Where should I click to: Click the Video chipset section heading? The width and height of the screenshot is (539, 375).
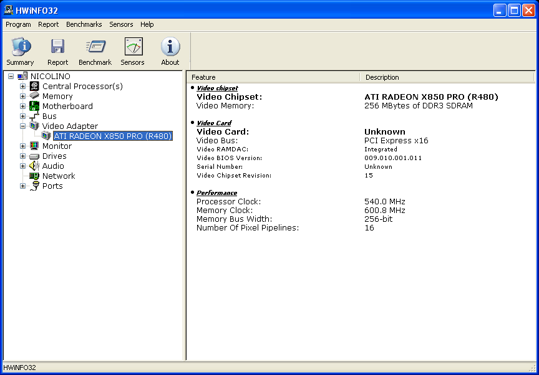[x=217, y=88]
